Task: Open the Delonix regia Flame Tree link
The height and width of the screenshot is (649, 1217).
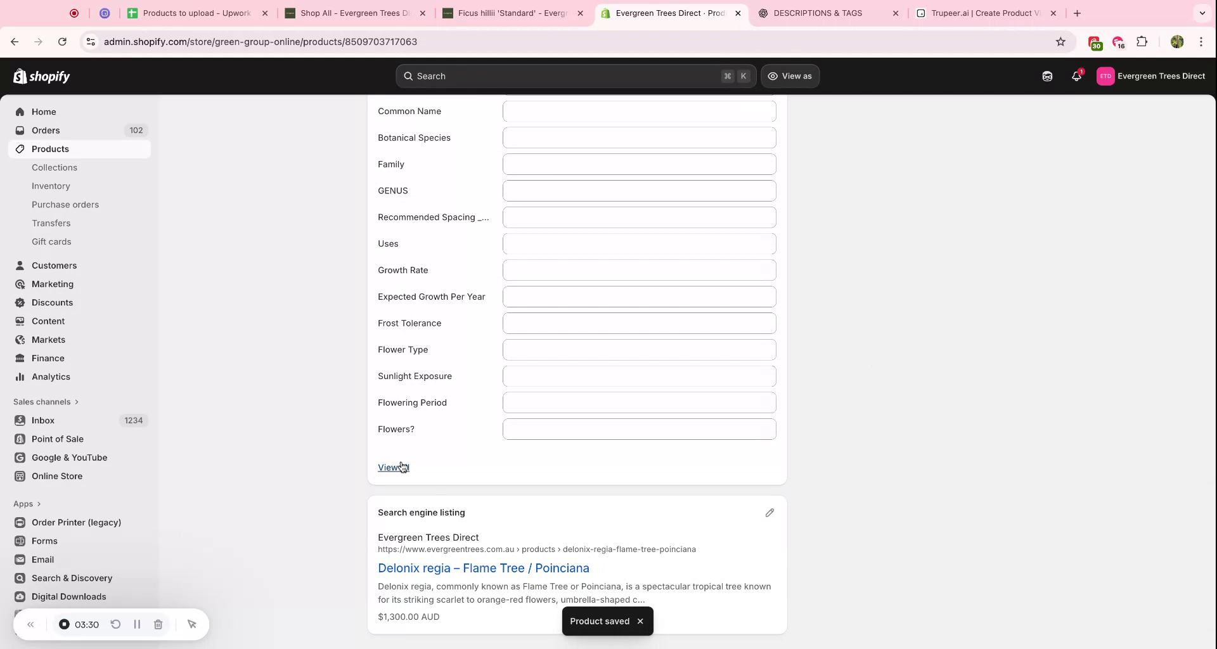Action: click(x=483, y=569)
